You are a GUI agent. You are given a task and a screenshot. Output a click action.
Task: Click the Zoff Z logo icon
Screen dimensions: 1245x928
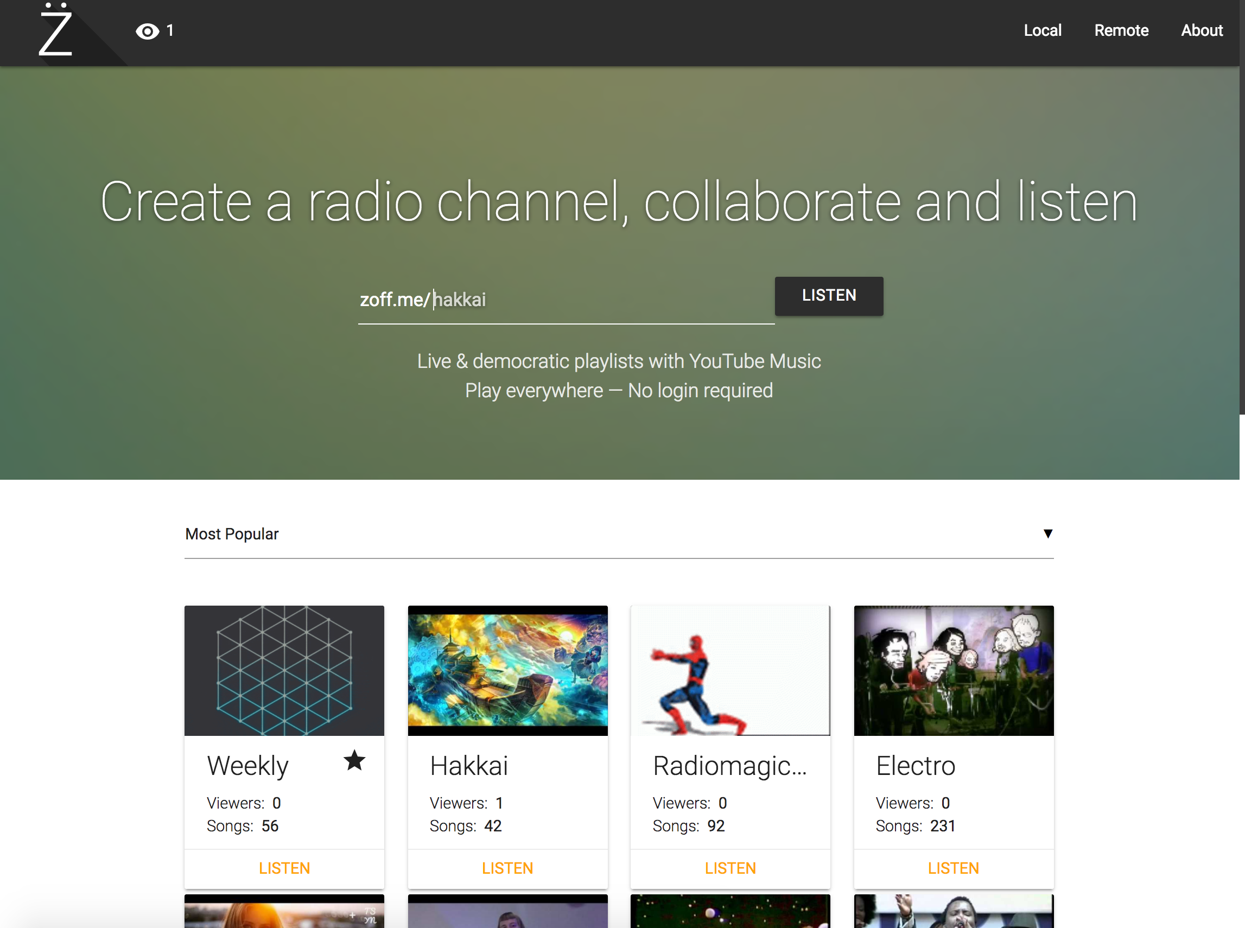pos(55,31)
